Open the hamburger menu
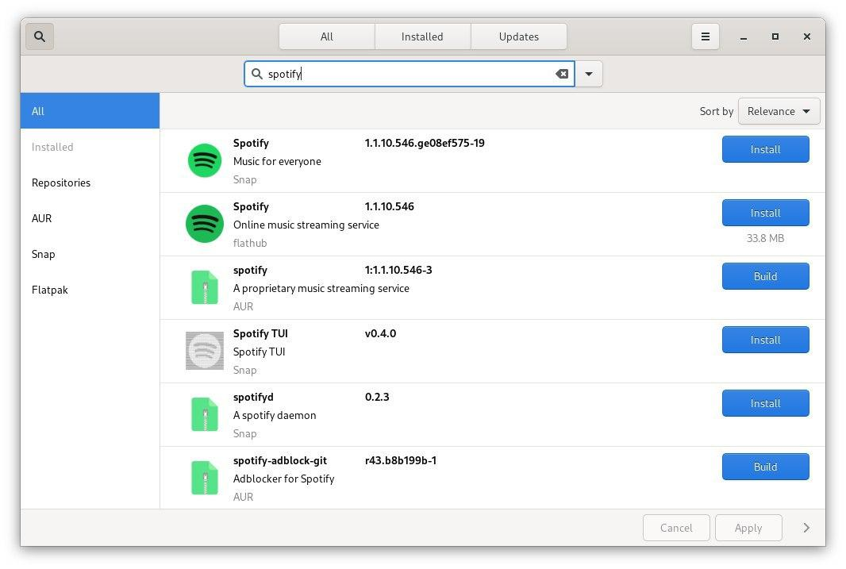Screen dimensions: 846x569 [706, 37]
